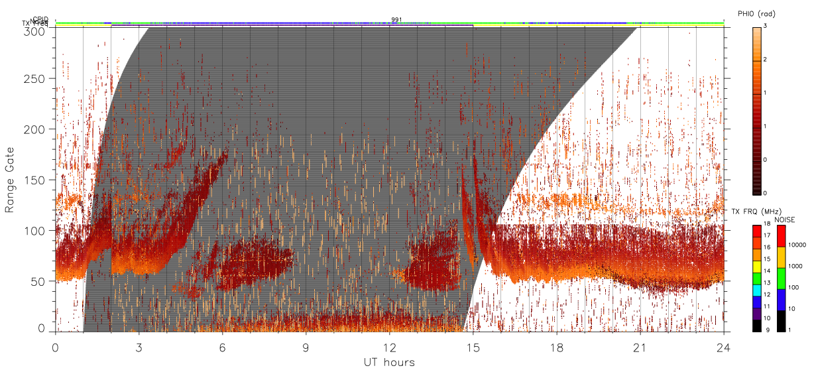814x376 pixels.
Task: Click the x-axis tick label 21
Action: [640, 347]
